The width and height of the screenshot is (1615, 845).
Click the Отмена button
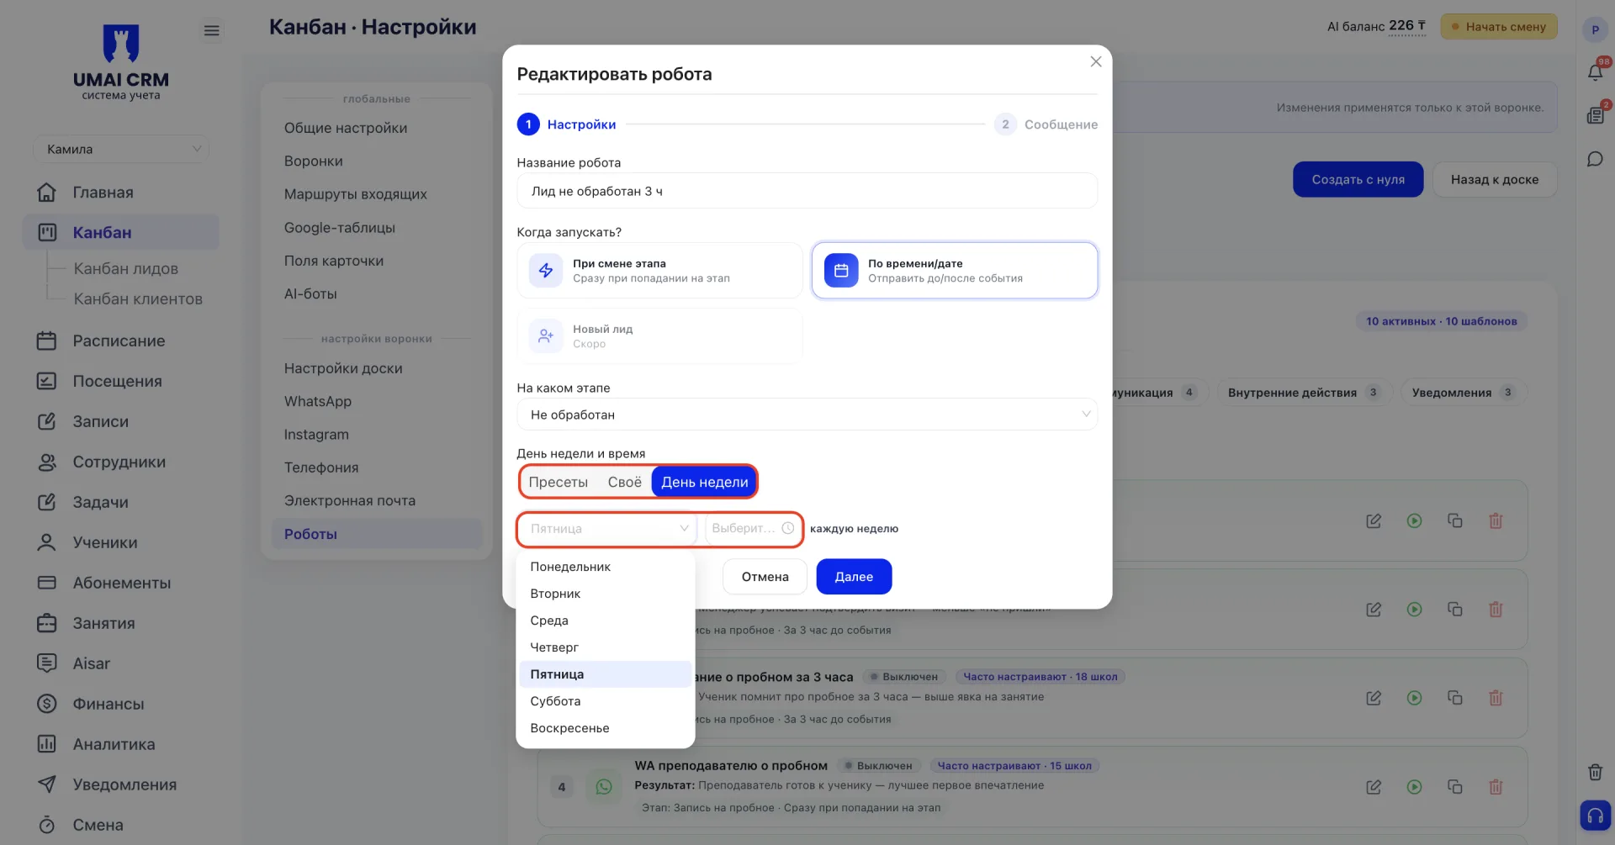click(x=765, y=577)
